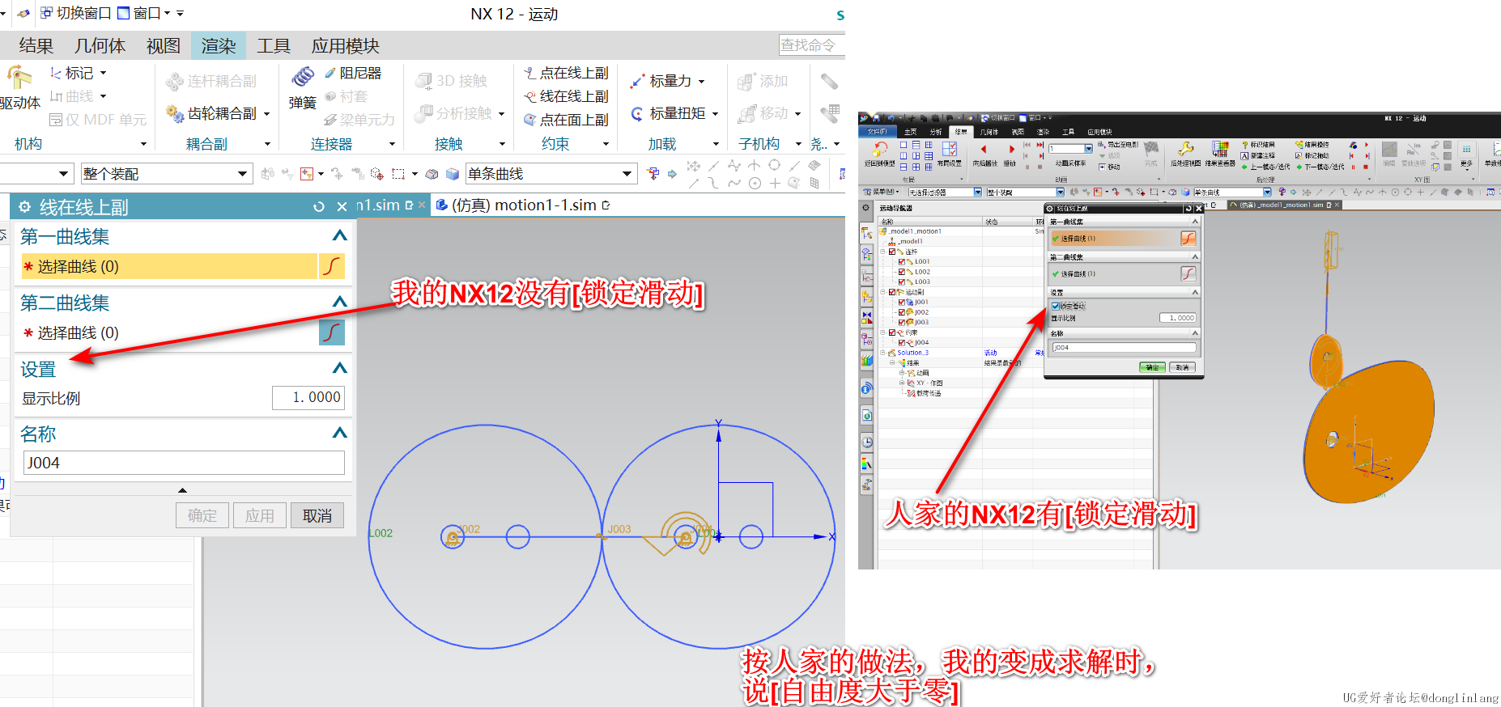Toggle the 运动副 checkbox in right navigator
Image resolution: width=1501 pixels, height=707 pixels.
(892, 292)
